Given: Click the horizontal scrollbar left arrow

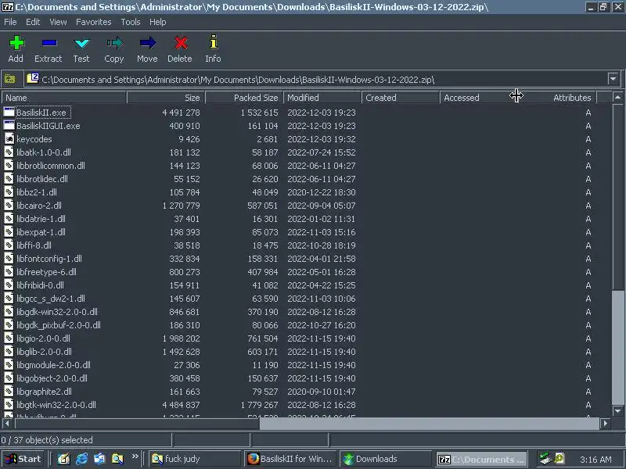Looking at the screenshot, I should (7, 423).
